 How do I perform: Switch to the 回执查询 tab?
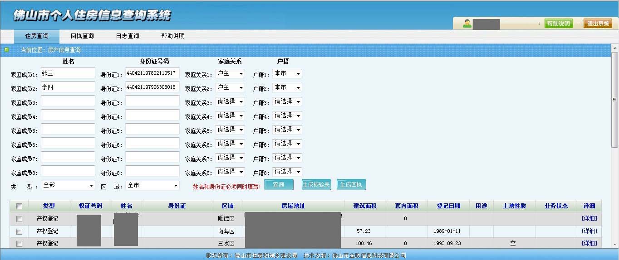click(82, 36)
